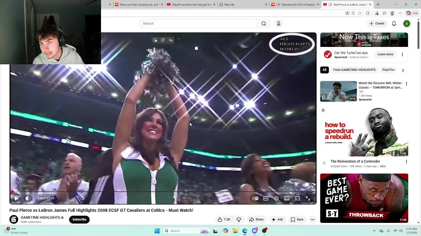Subscribe to GAMETIME HIGHLIGHTS
This screenshot has width=421, height=236.
click(x=79, y=220)
